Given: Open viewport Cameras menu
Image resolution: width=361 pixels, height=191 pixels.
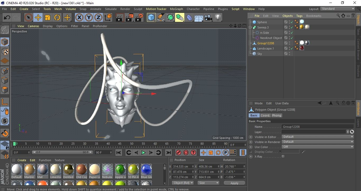Looking at the screenshot, I should pyautogui.click(x=33, y=26).
